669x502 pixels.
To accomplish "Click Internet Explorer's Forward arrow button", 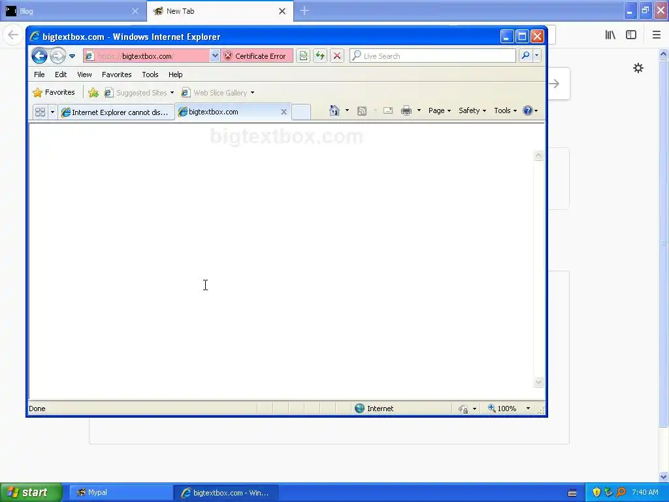I will coord(57,56).
